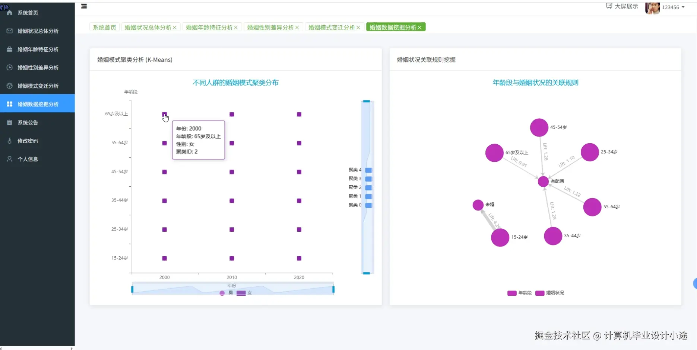Click the 45-54岁 node in the association graph
This screenshot has width=697, height=350.
pyautogui.click(x=539, y=128)
